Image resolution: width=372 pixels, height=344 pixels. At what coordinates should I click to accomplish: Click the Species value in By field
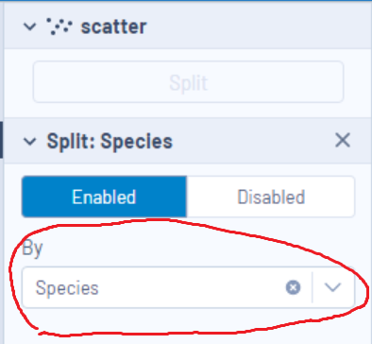pos(67,288)
